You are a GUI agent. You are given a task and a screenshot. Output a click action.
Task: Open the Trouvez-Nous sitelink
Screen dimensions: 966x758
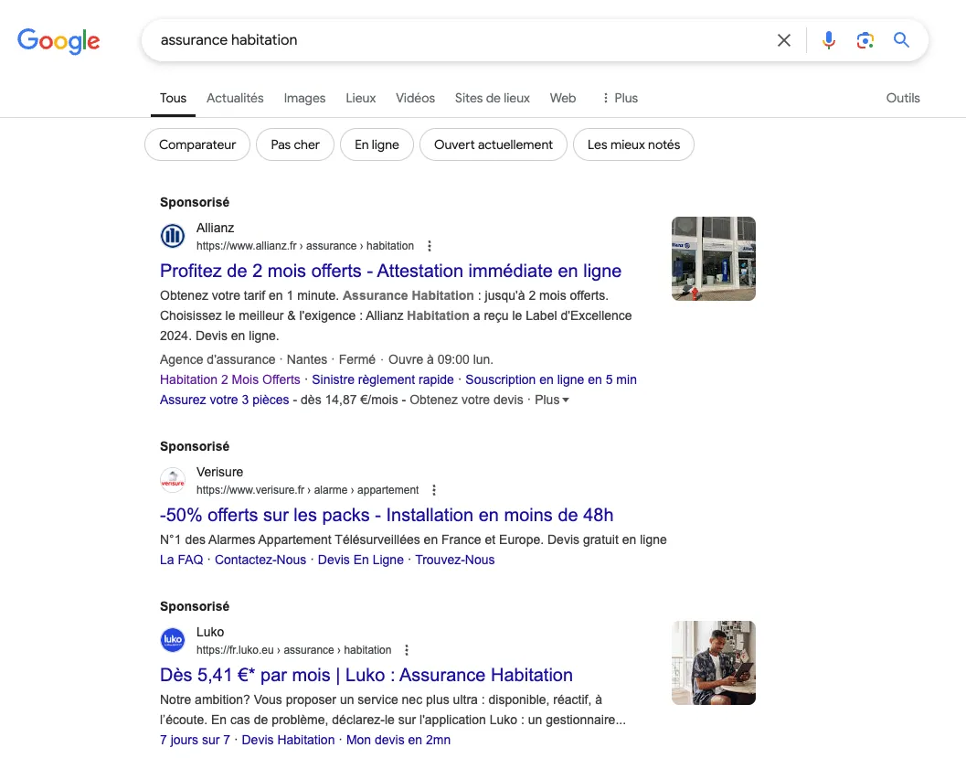(454, 560)
